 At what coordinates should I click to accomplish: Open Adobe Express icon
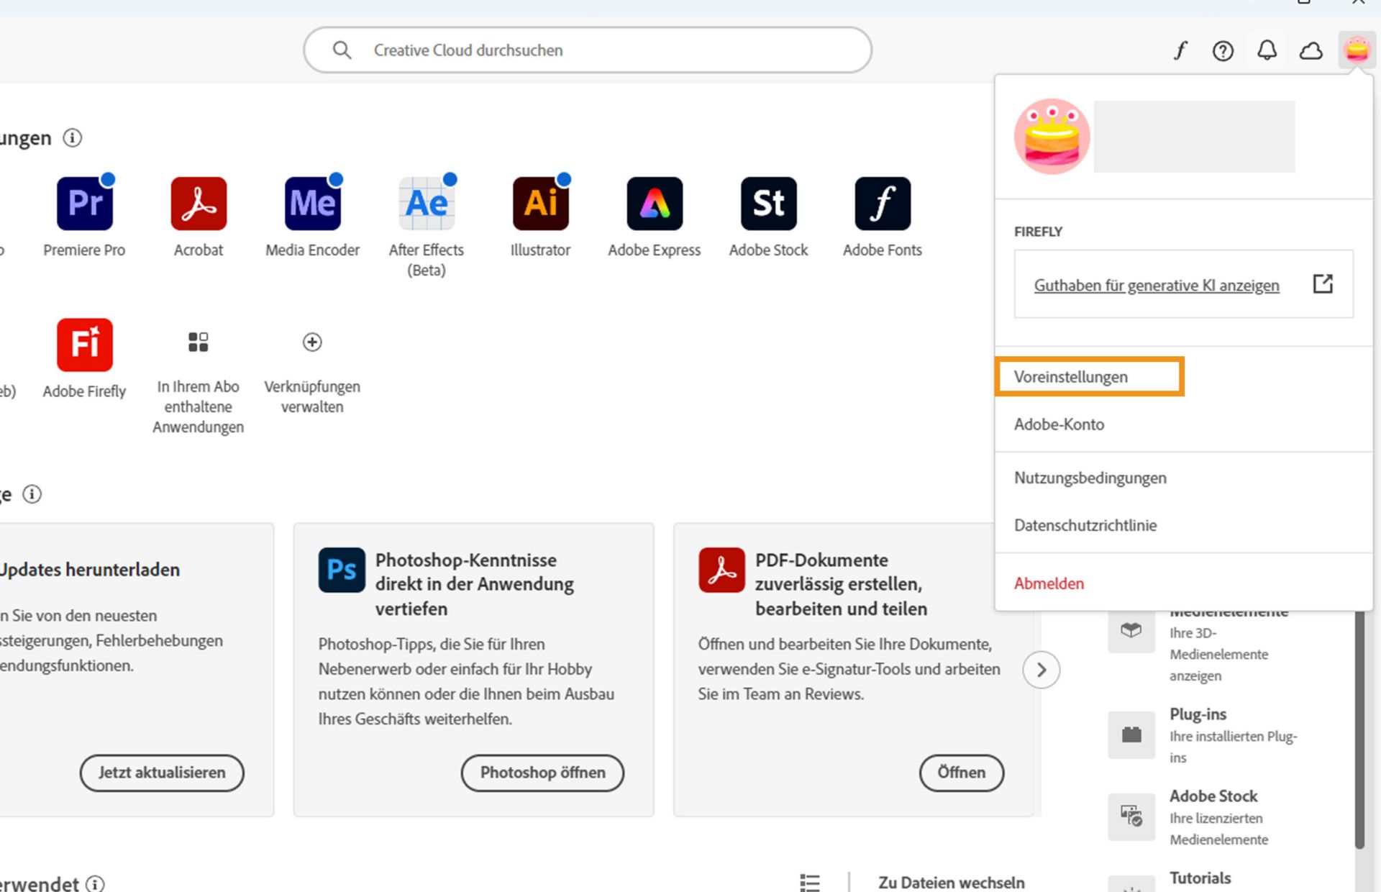pyautogui.click(x=655, y=204)
